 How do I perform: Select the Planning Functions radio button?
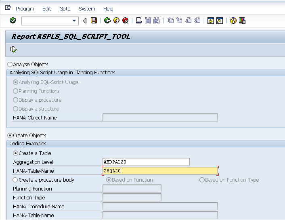(15, 91)
